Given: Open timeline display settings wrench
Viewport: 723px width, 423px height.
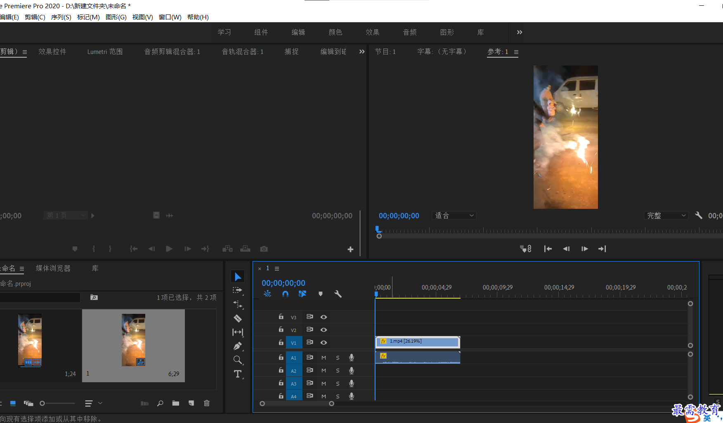Looking at the screenshot, I should [x=338, y=294].
